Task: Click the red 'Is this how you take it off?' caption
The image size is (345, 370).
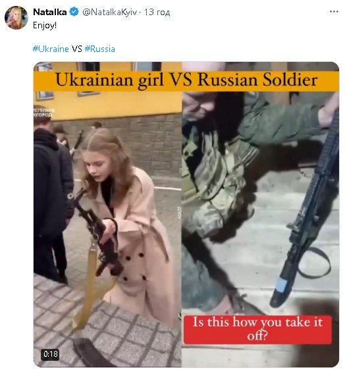Action: pos(257,329)
